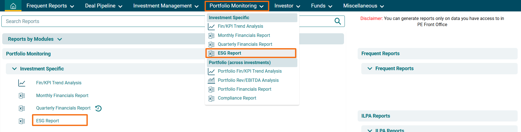Choose Portfolio Financials Report in menu
This screenshot has height=132, width=521.
point(244,89)
